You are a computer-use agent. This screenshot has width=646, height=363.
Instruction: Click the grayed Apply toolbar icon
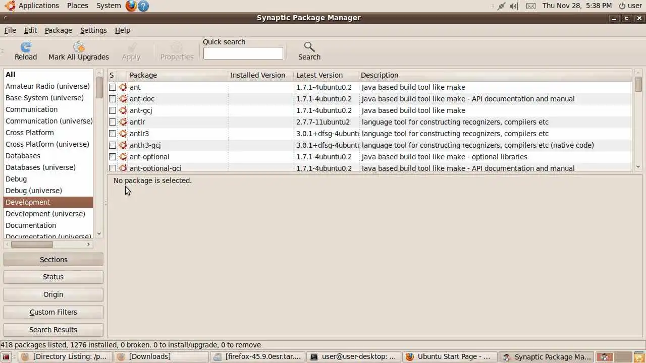coord(131,47)
